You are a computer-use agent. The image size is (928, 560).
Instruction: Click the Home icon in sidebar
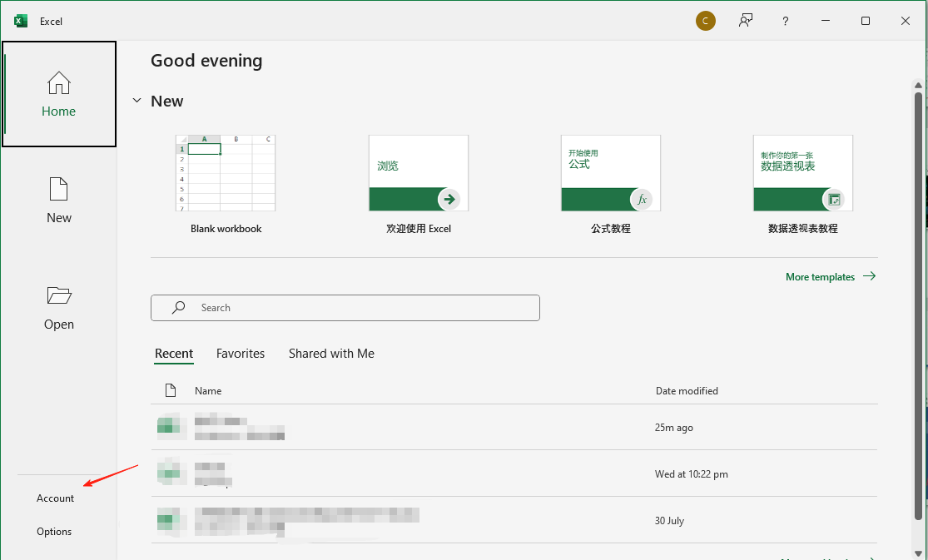tap(58, 83)
